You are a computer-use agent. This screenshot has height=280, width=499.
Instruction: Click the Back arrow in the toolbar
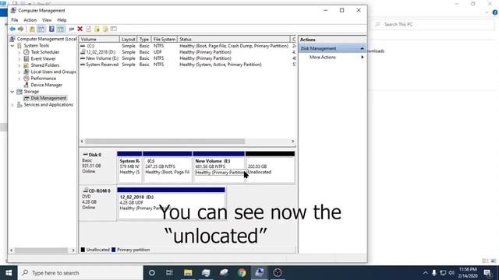[x=12, y=30]
